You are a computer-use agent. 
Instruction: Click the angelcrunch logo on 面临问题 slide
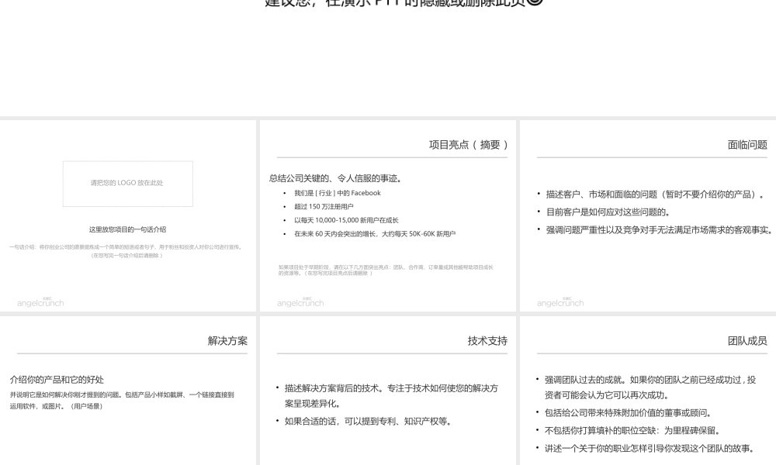tap(560, 303)
